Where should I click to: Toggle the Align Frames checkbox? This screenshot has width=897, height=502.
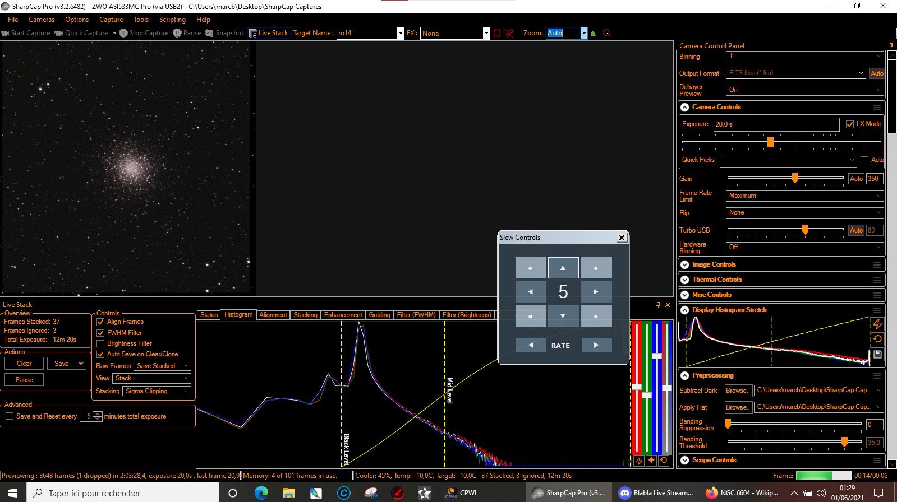pos(100,322)
